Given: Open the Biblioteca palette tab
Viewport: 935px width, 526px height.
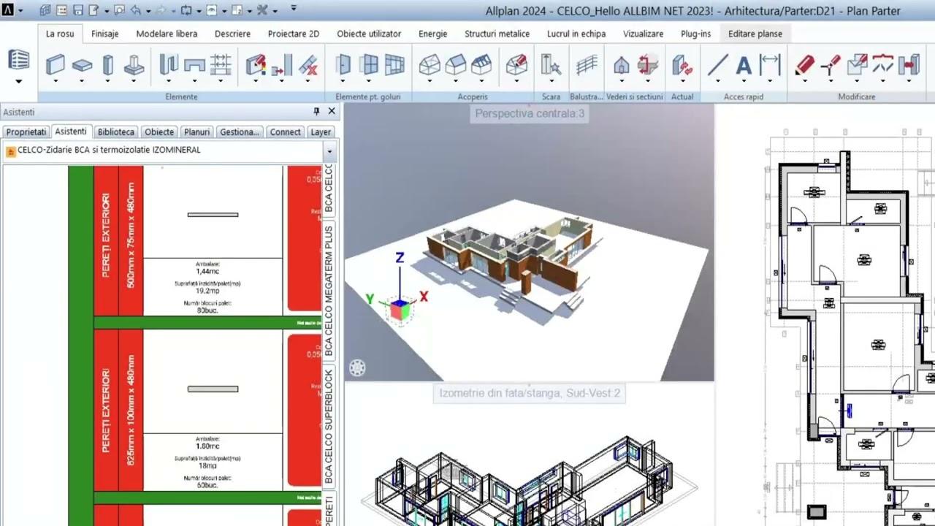Looking at the screenshot, I should pyautogui.click(x=115, y=132).
